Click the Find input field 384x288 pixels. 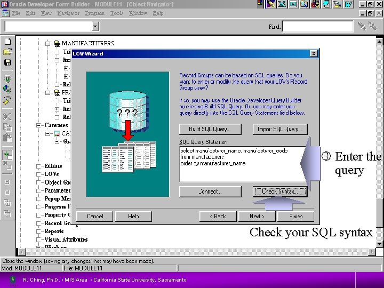(317, 26)
